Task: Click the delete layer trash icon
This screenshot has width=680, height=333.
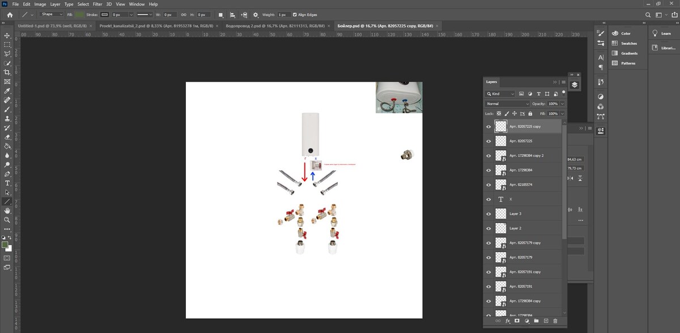Action: click(555, 321)
